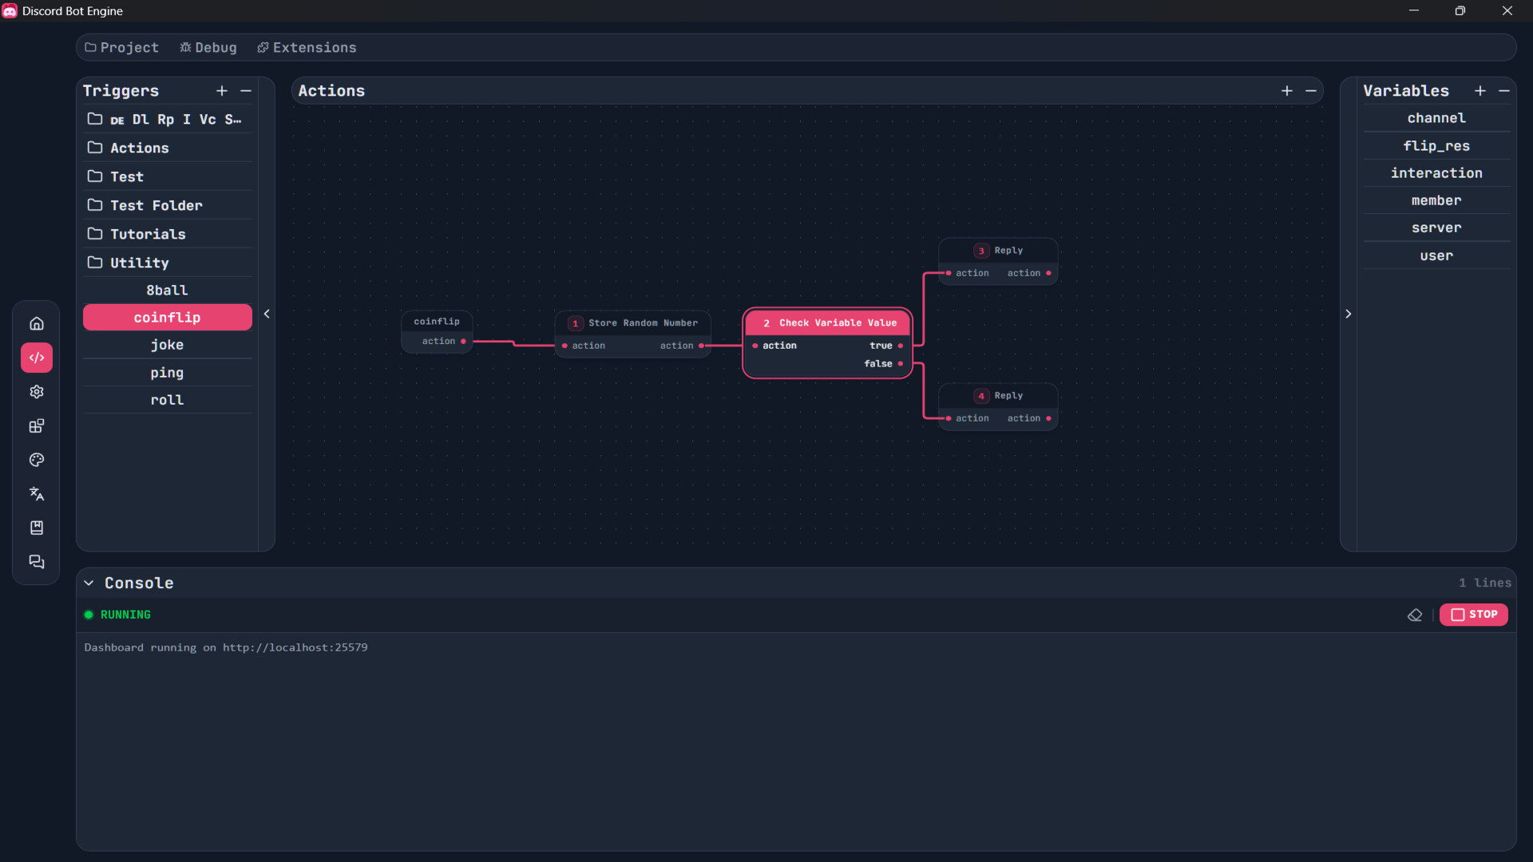
Task: Open the feedback chat icon
Action: (36, 562)
